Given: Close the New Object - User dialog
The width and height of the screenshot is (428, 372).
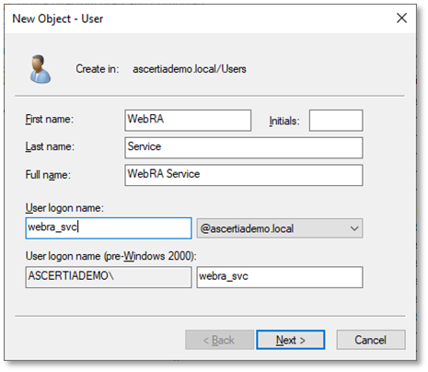Looking at the screenshot, I should 401,18.
